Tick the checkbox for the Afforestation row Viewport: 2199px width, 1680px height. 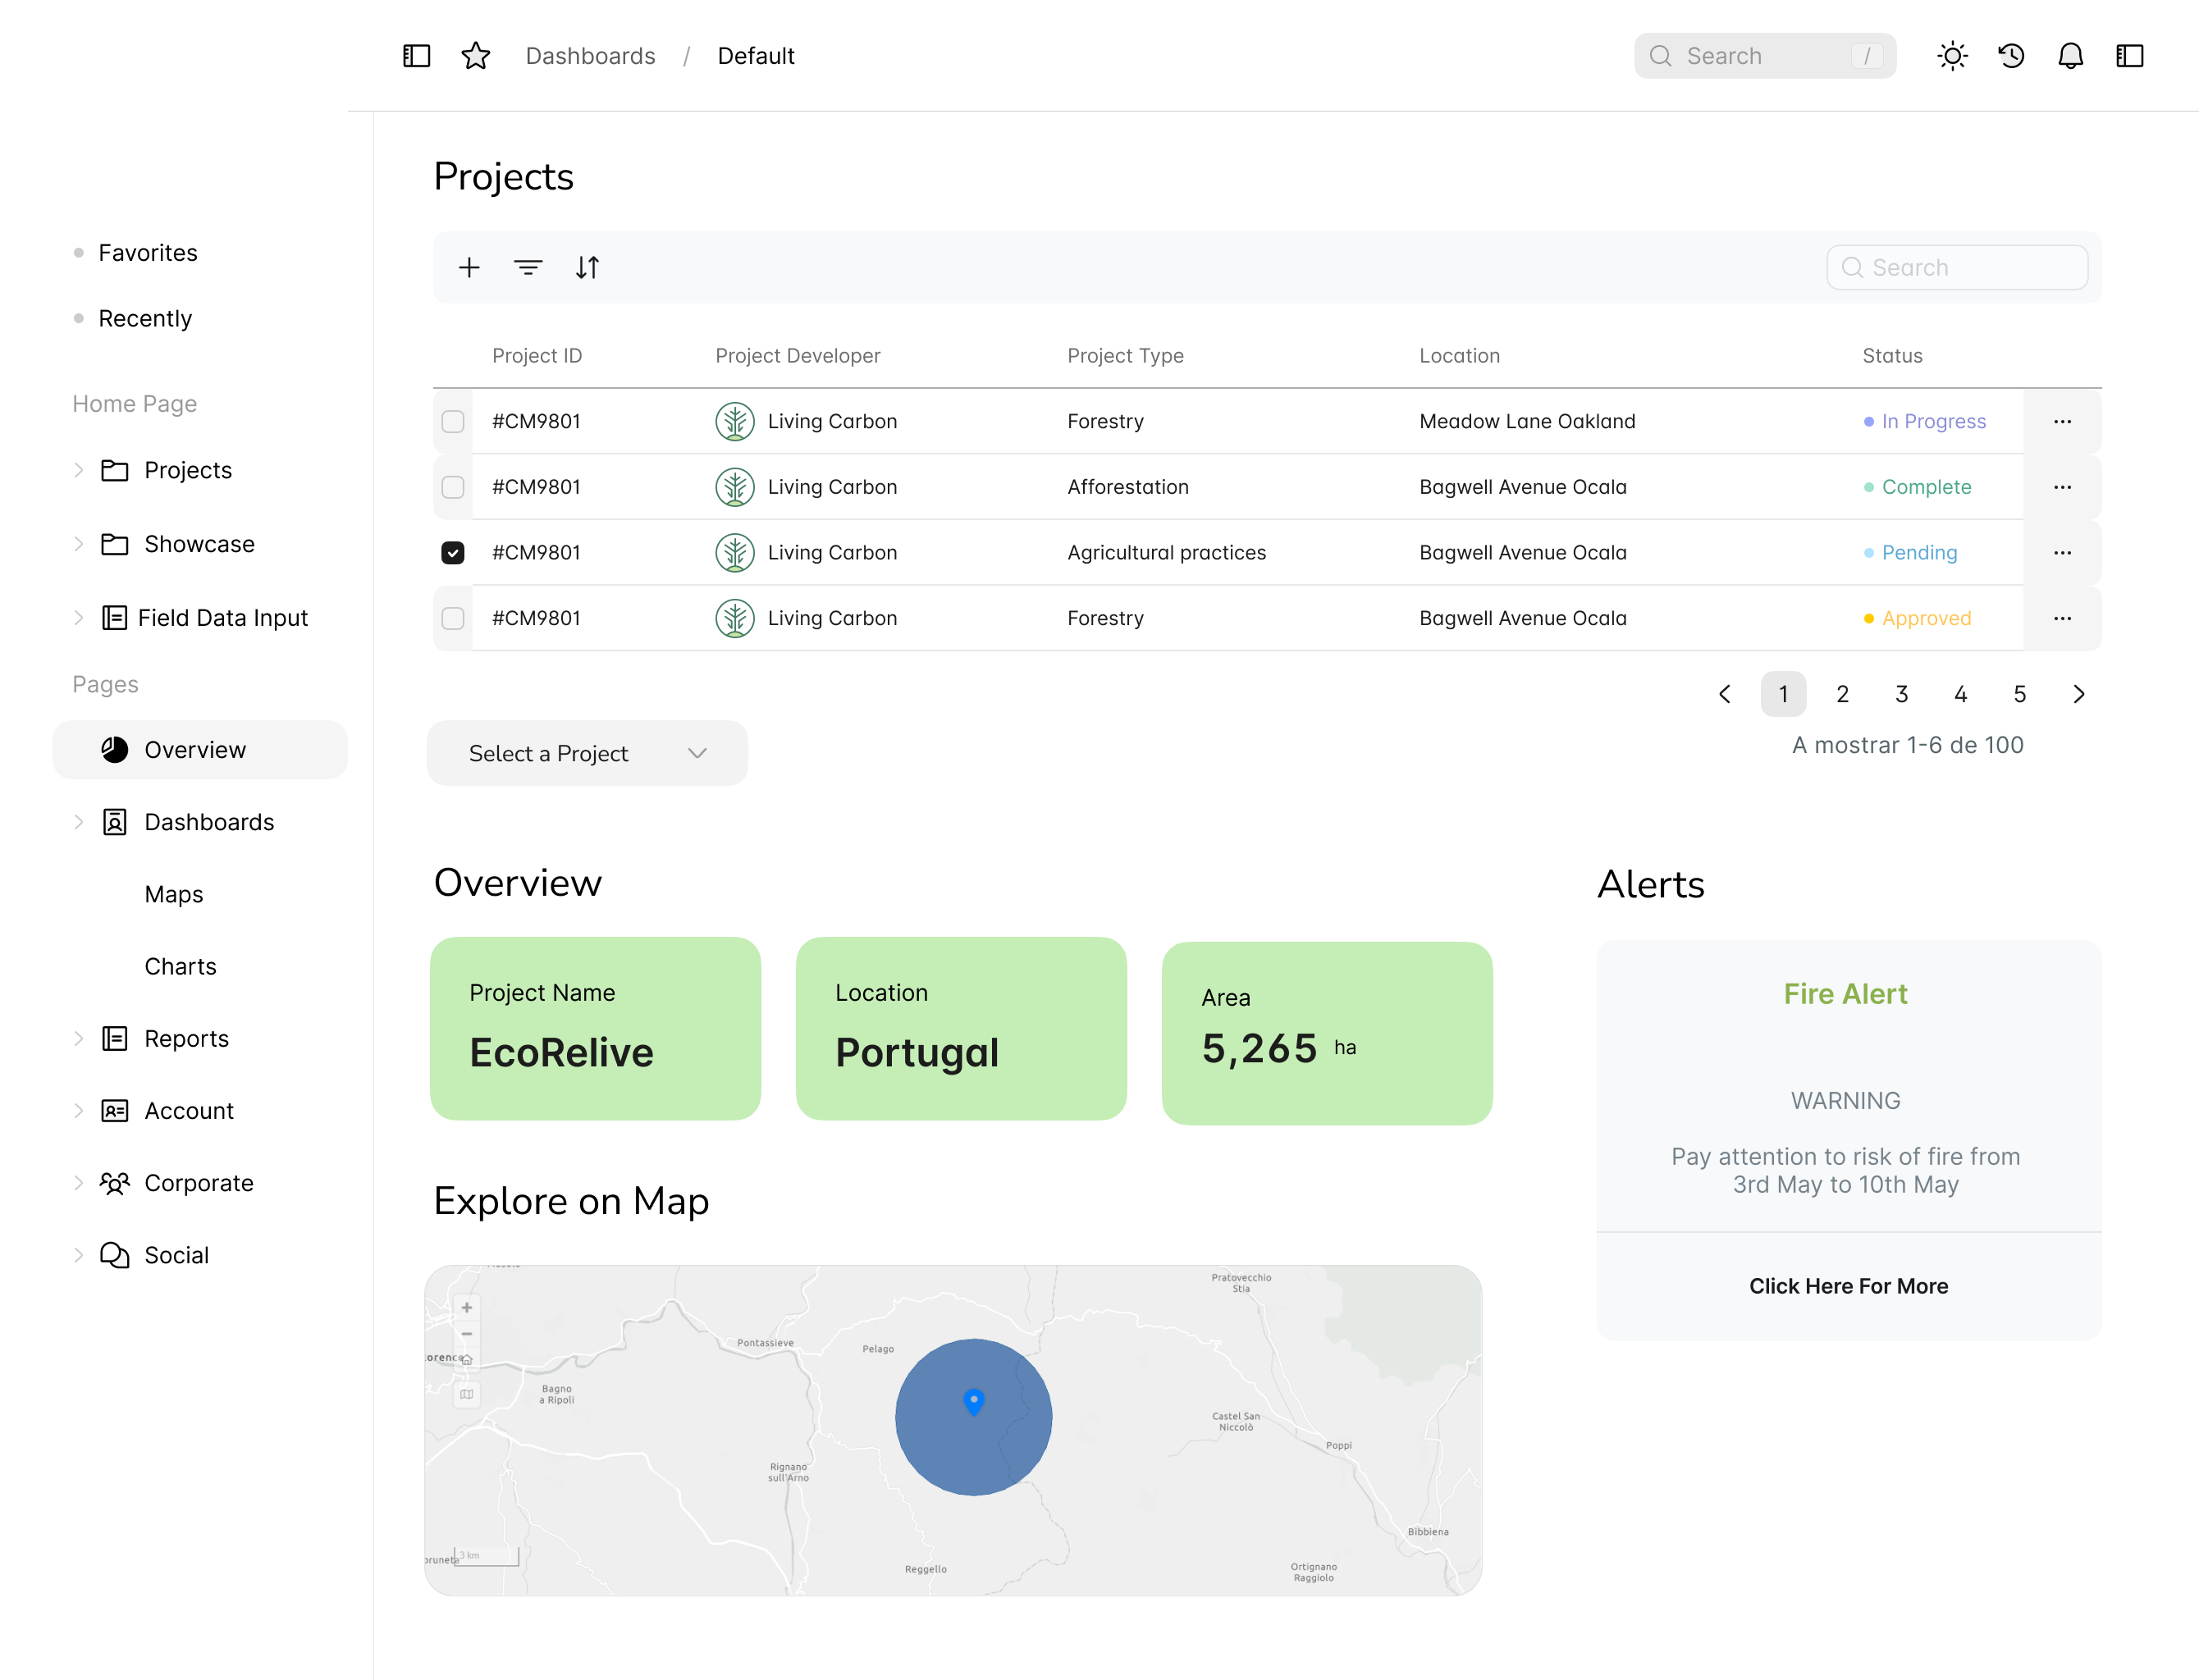pos(453,487)
